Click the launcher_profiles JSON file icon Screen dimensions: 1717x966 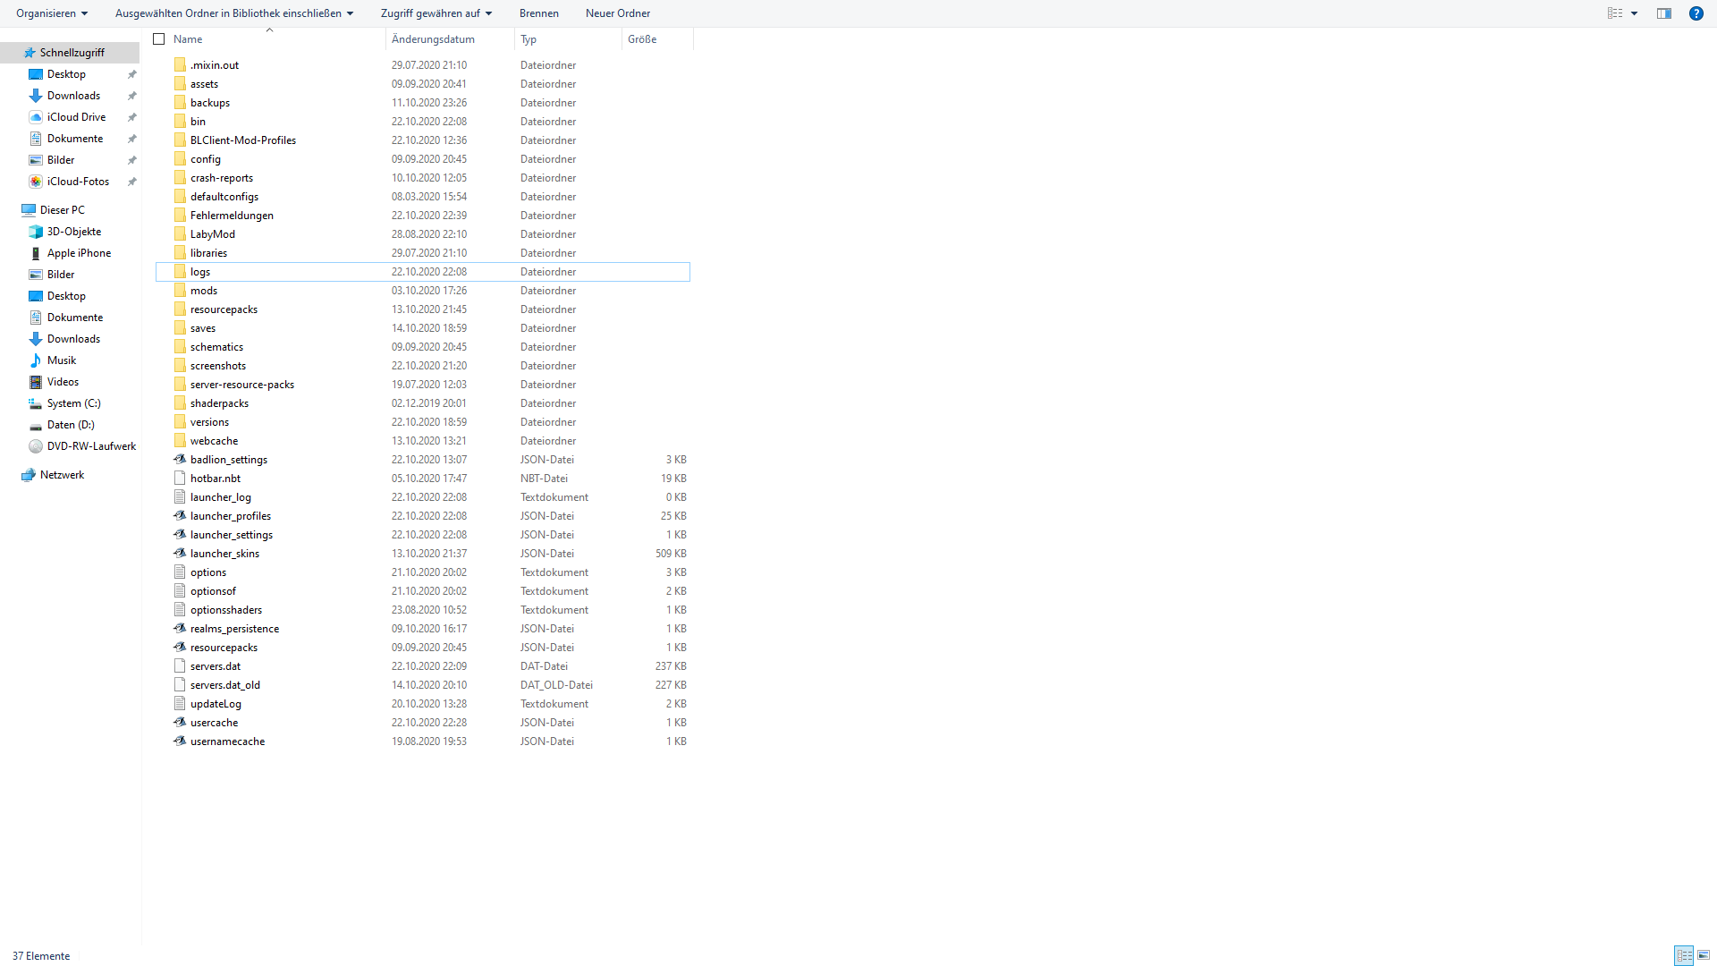coord(180,516)
